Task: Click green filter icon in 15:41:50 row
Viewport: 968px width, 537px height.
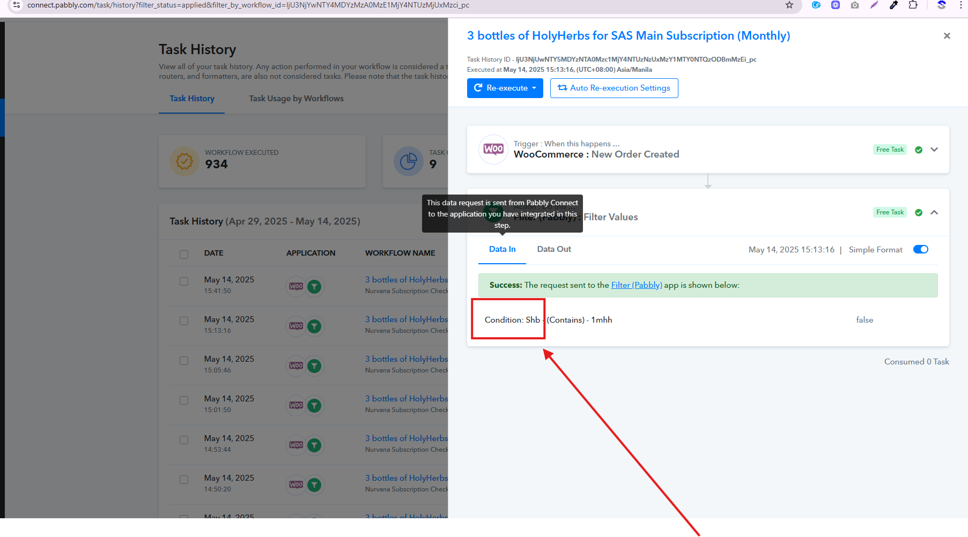Action: click(314, 286)
